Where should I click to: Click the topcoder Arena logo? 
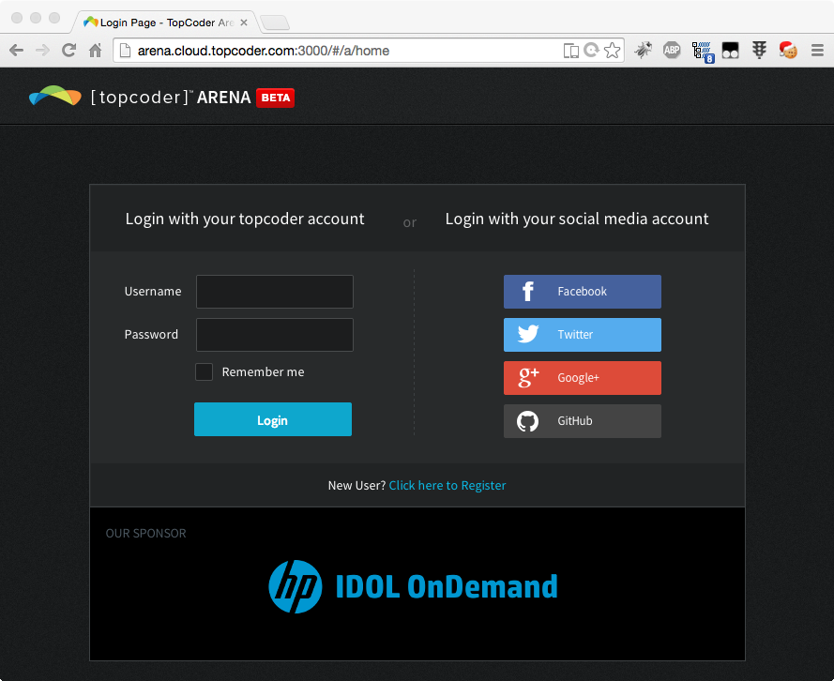(161, 97)
